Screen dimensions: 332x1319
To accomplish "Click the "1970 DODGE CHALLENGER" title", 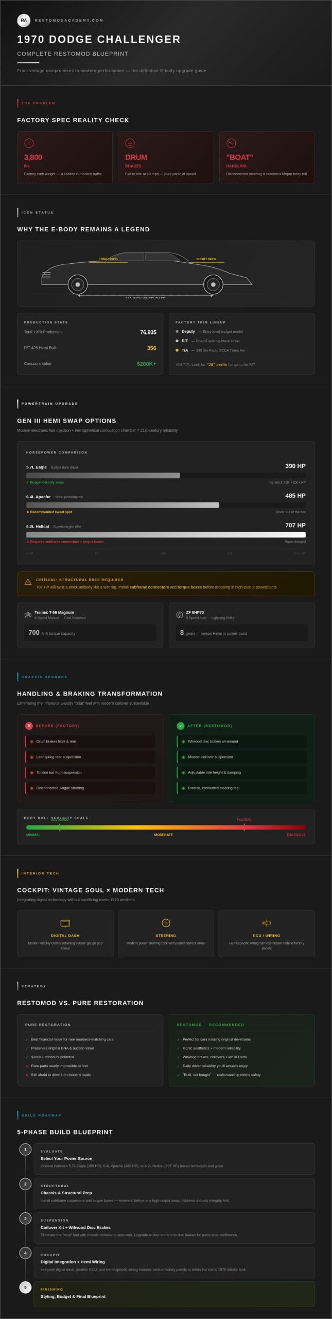I will coord(99,39).
